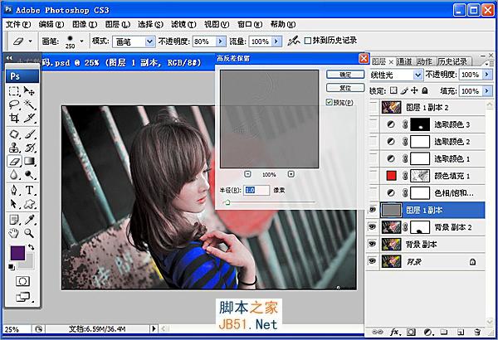The height and width of the screenshot is (340, 498).
Task: Click 复位 button in High Pass dialog
Action: pyautogui.click(x=345, y=88)
